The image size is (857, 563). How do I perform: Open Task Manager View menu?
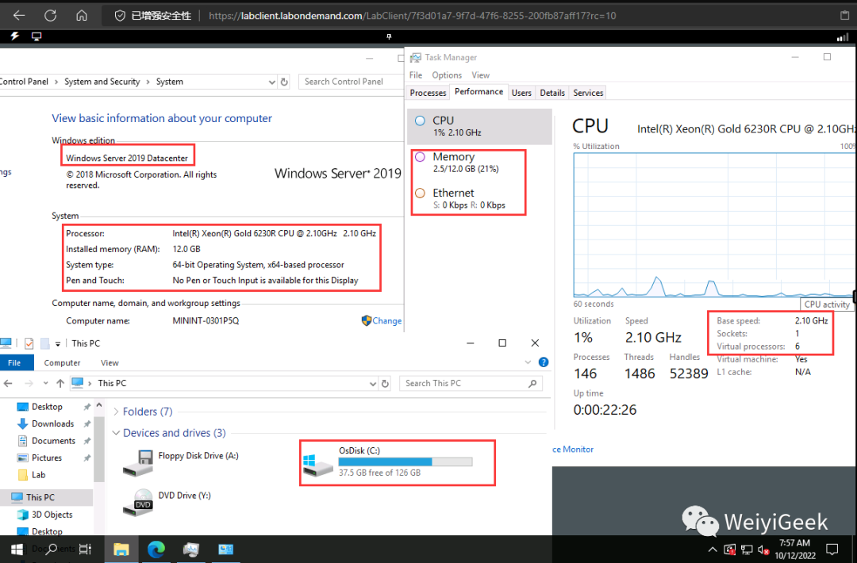[x=480, y=75]
